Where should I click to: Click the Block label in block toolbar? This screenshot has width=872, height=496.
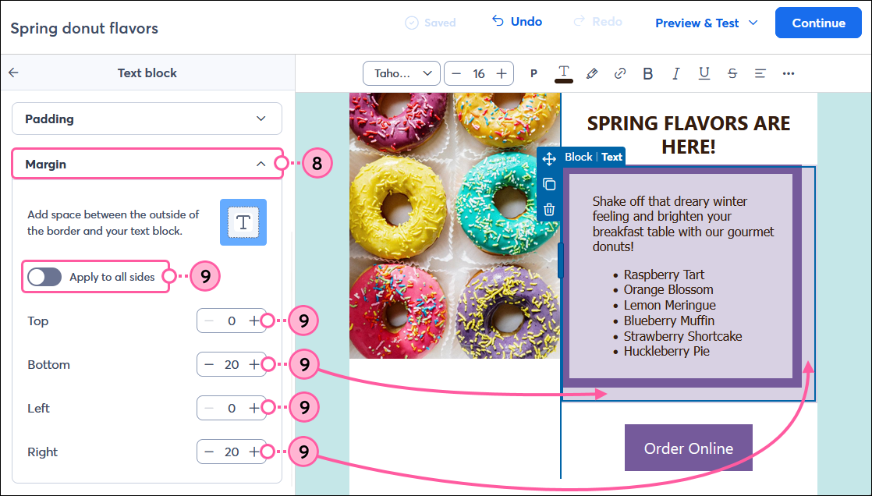[x=579, y=157]
